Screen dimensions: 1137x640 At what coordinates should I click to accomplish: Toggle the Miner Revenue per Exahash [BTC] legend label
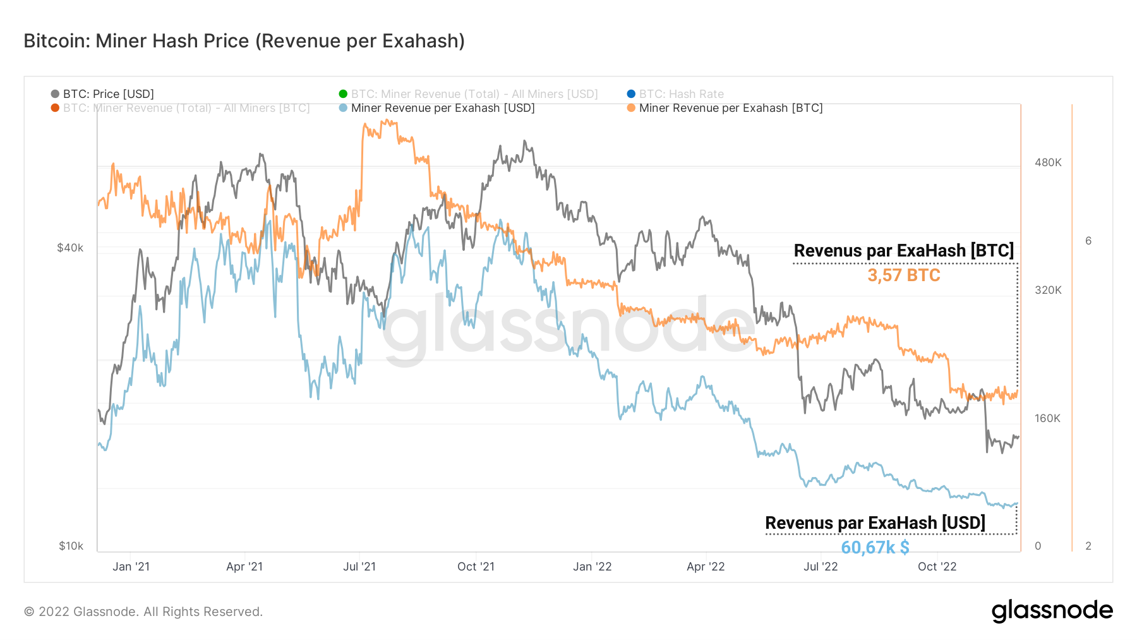click(x=730, y=108)
